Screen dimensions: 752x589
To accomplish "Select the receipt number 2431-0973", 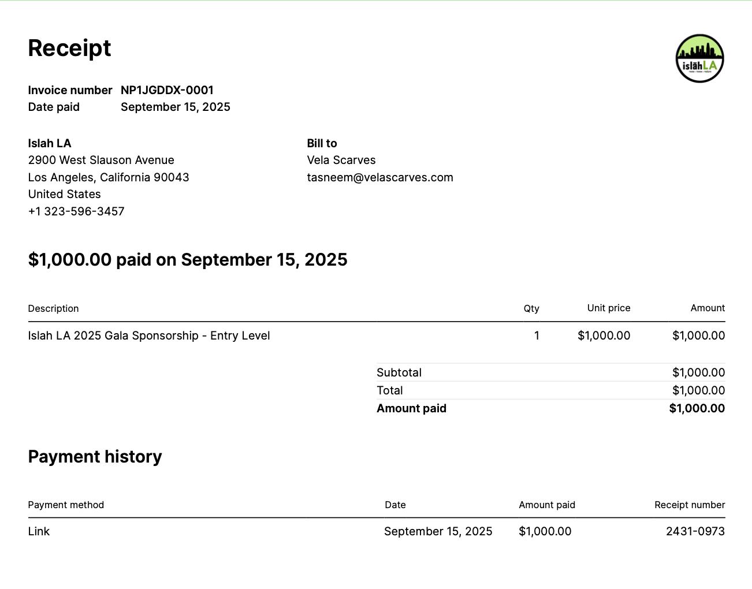I will coord(695,531).
